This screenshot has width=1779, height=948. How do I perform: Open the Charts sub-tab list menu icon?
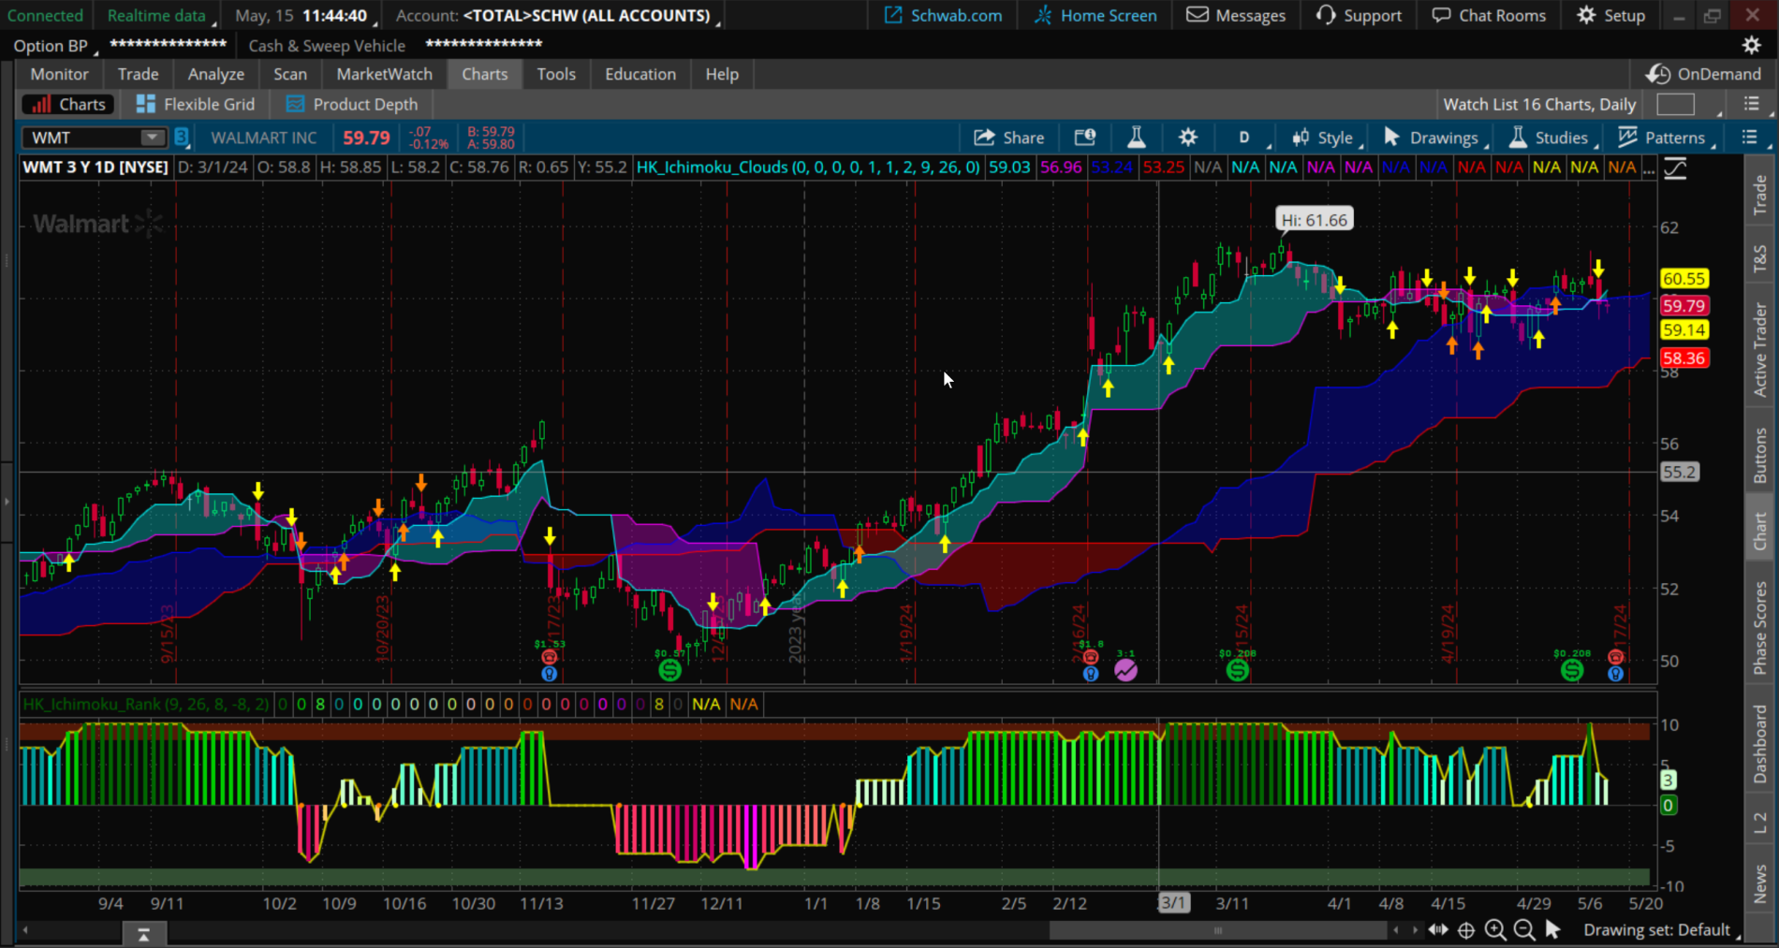coord(1751,104)
